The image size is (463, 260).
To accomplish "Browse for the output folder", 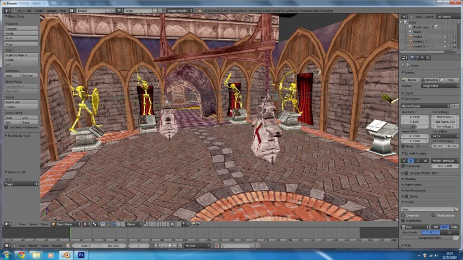I will pyautogui.click(x=457, y=209).
